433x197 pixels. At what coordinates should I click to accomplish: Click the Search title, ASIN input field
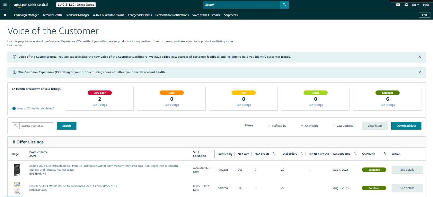tap(36, 126)
